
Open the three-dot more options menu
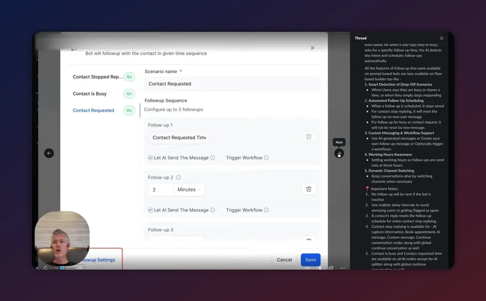(x=343, y=268)
